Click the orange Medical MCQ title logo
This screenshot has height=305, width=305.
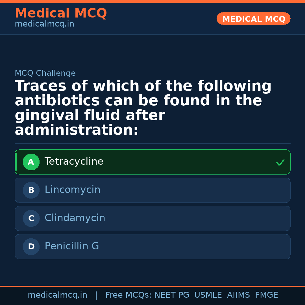click(x=61, y=13)
